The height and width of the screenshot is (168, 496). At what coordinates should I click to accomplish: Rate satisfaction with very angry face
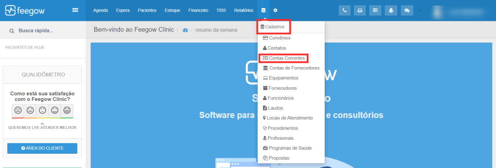pos(18,110)
